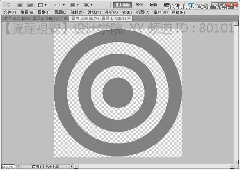Open the View Extras dropdown
The height and width of the screenshot is (170, 240).
(x=42, y=5)
